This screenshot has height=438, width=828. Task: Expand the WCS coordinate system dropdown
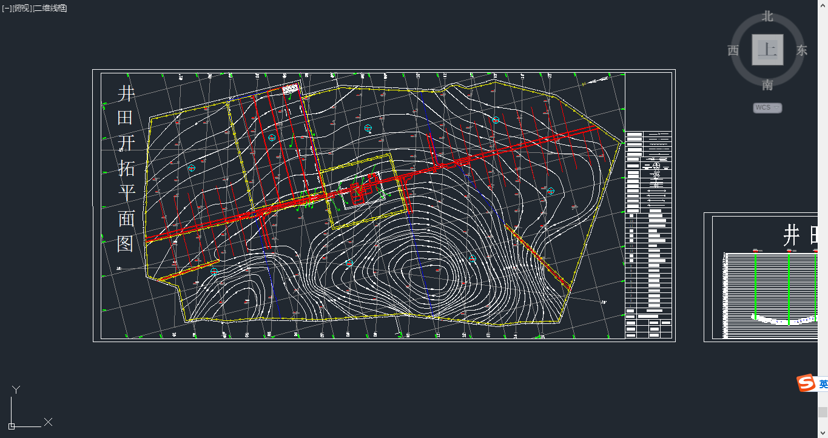click(767, 108)
